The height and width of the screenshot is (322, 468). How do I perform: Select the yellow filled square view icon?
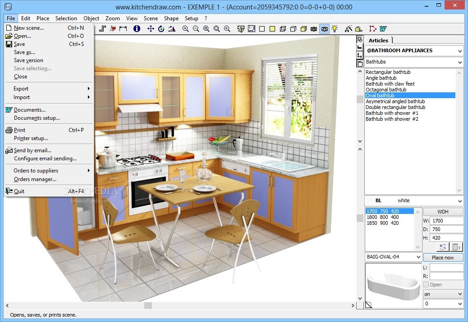click(272, 29)
